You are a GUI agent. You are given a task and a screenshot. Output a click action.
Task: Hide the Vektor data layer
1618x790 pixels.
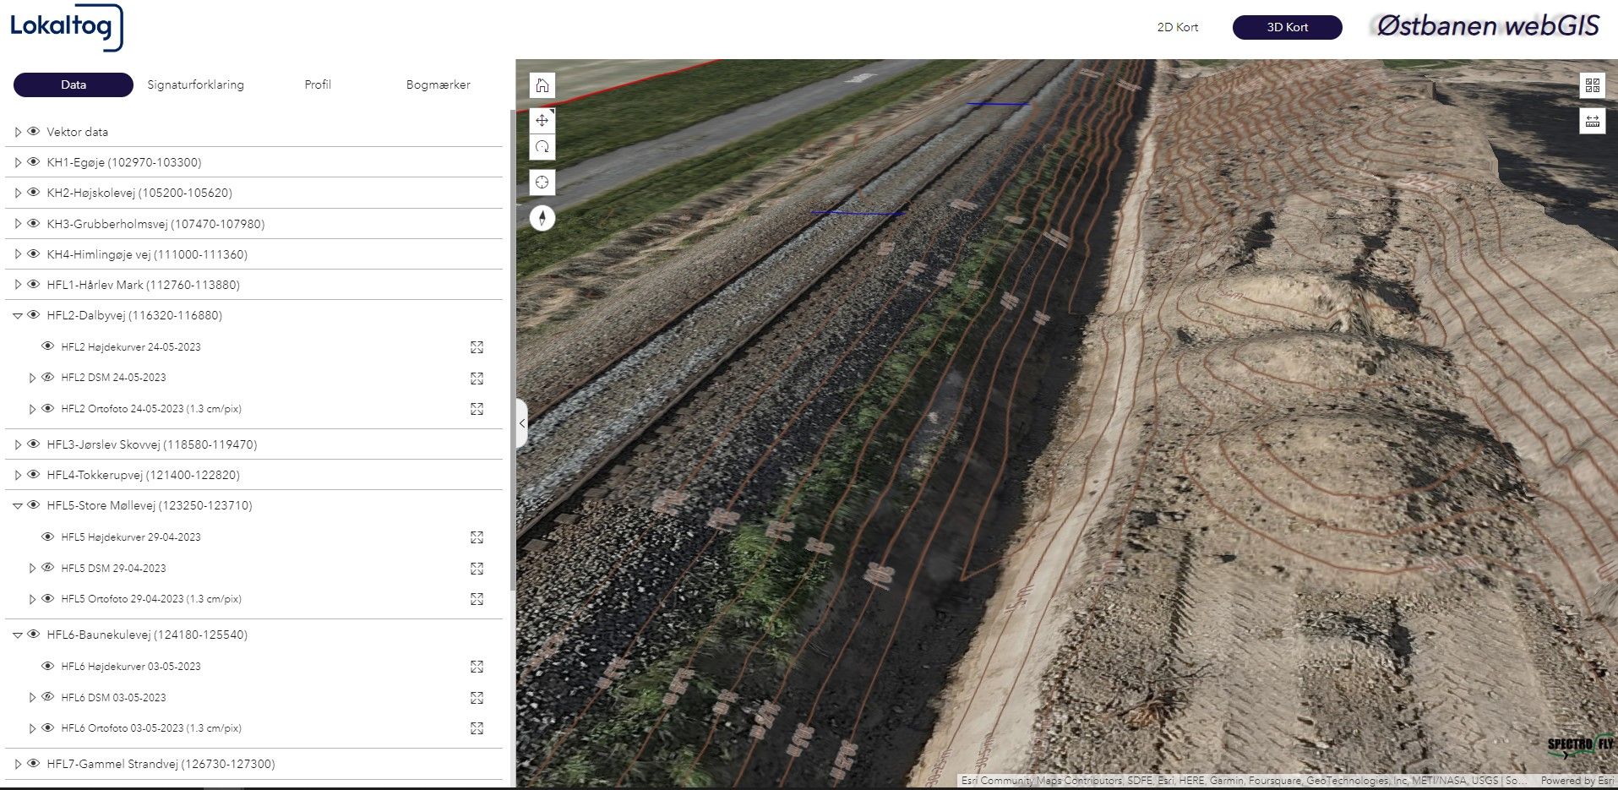tap(34, 132)
